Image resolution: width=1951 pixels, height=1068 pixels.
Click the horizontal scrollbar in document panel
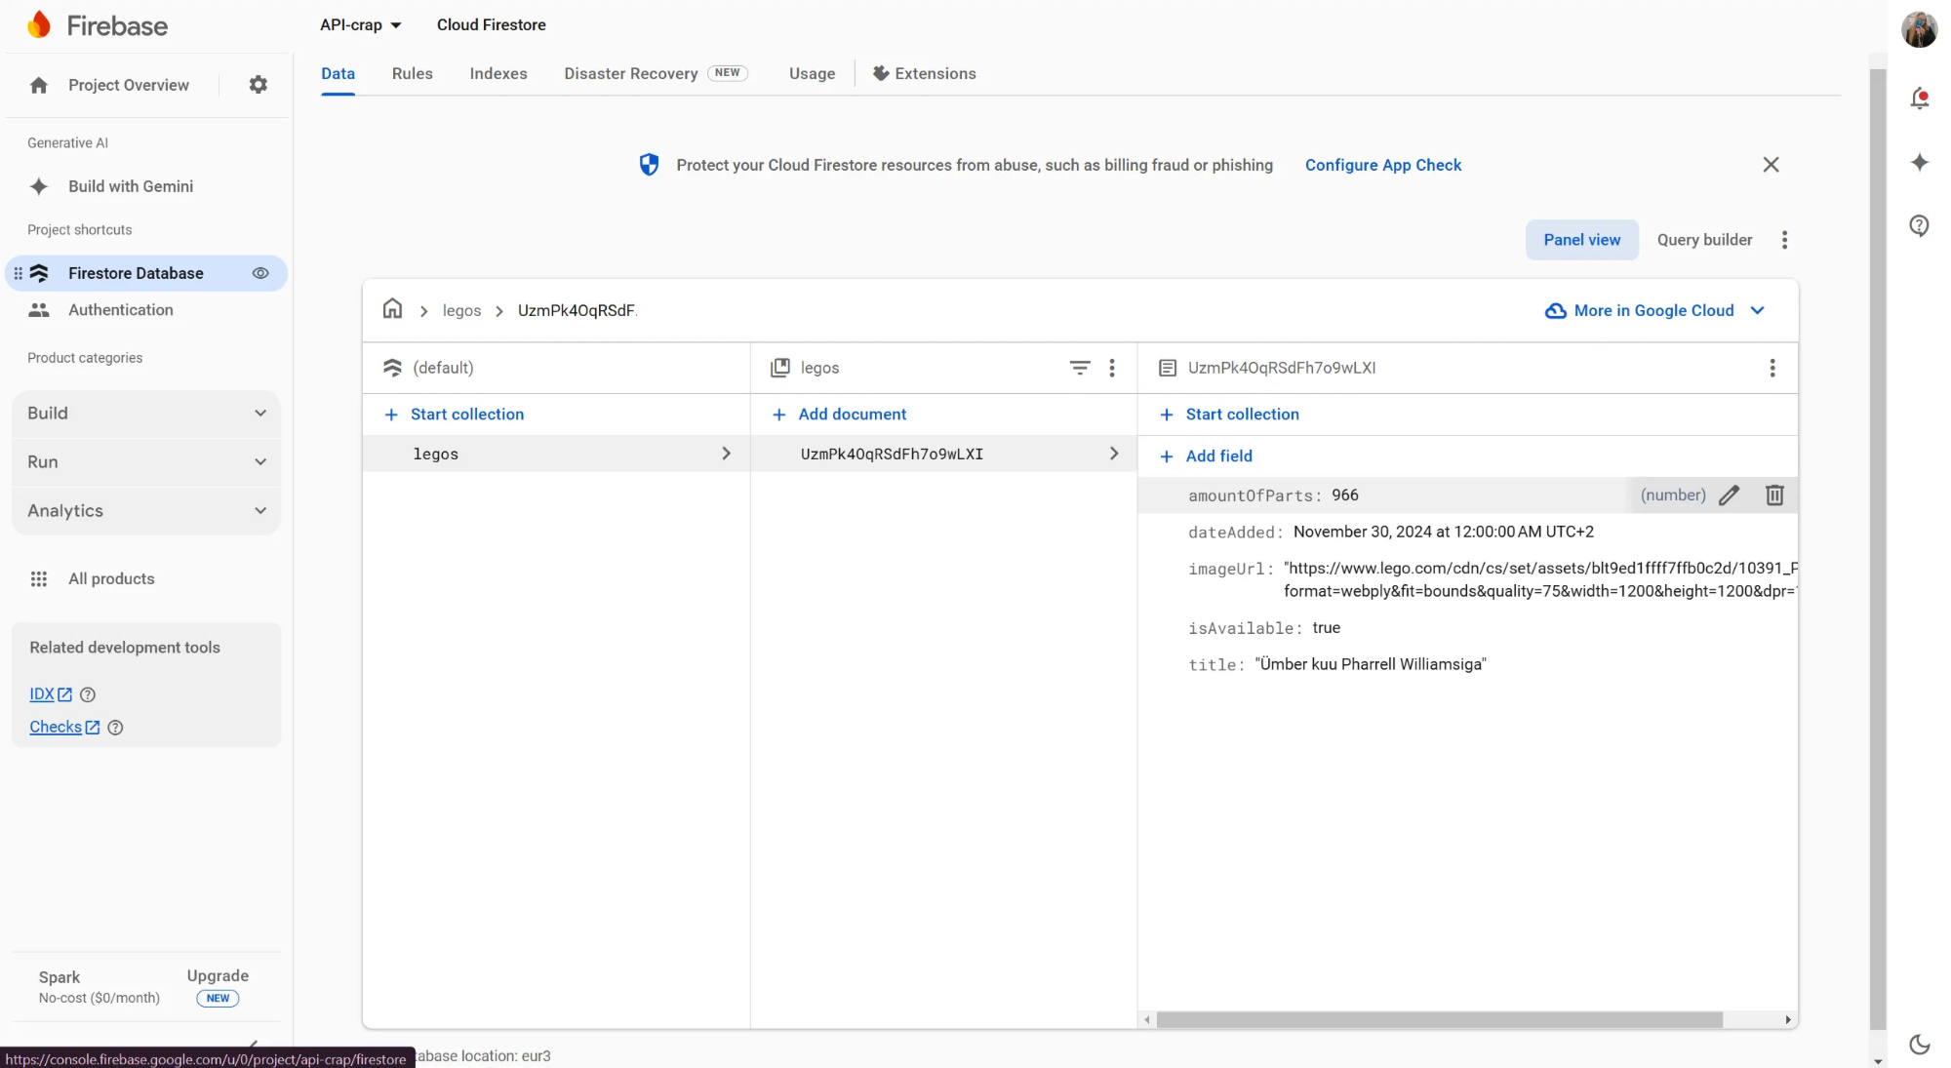(x=1439, y=1020)
